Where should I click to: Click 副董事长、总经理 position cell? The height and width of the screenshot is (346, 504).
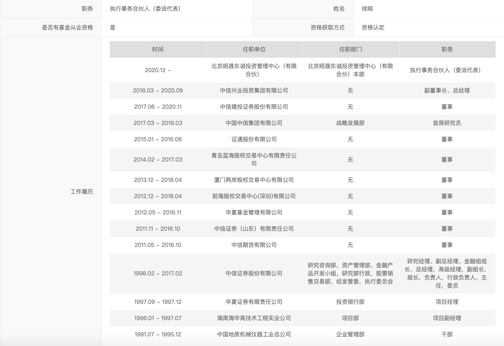[447, 90]
